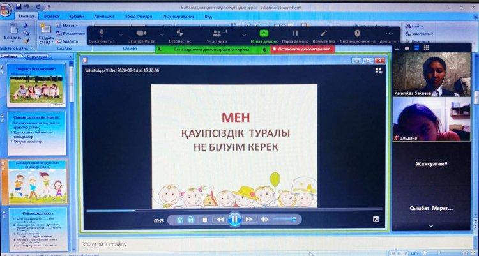Open the Структура pane tab
The image size is (479, 256).
(x=37, y=57)
